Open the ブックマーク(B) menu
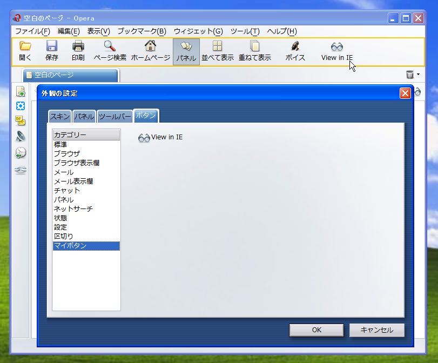 tap(141, 31)
